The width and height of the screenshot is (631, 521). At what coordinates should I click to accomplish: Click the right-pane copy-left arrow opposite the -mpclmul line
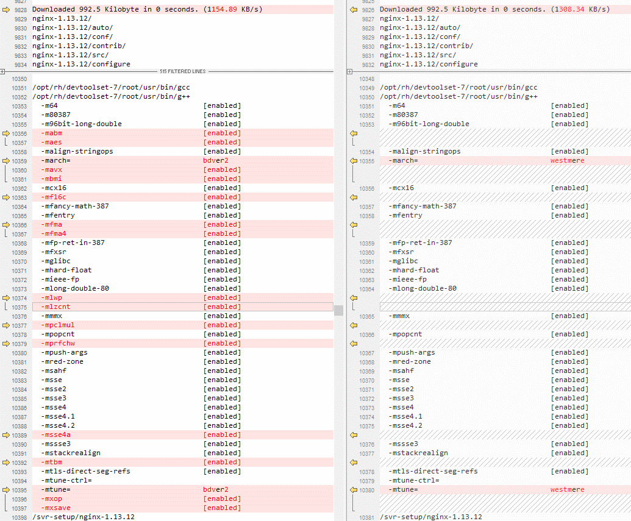point(354,325)
